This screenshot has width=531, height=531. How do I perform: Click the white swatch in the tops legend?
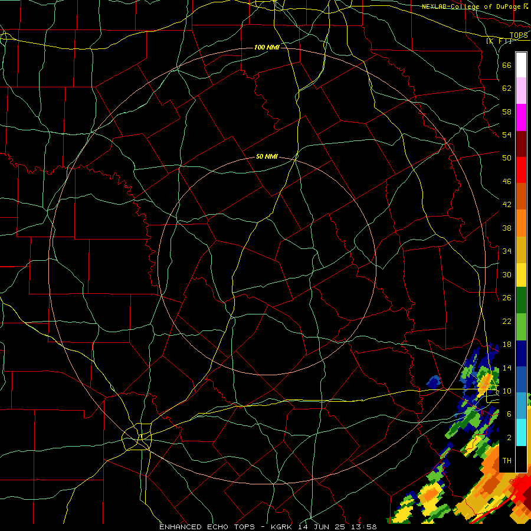pos(521,65)
